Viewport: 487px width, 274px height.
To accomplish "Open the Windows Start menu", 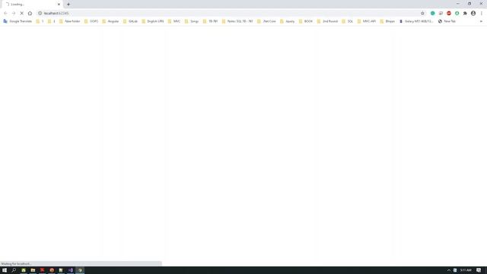I will pos(5,270).
